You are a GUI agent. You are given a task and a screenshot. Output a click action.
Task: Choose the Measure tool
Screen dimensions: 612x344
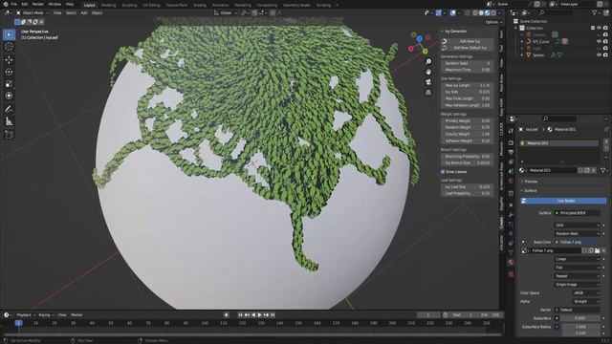coord(9,121)
